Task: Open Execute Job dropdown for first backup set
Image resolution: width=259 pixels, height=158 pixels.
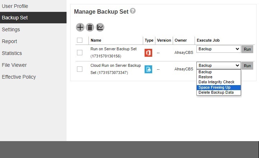Action: pos(218,49)
